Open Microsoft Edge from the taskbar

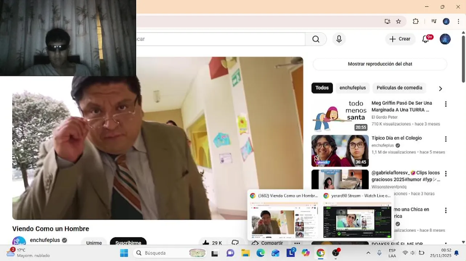click(x=261, y=253)
